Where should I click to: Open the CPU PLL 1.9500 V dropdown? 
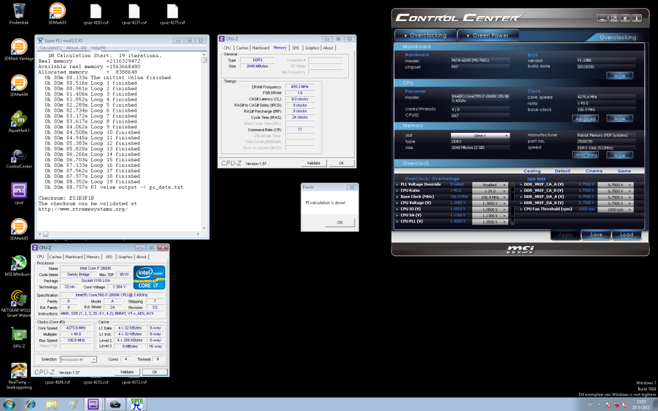coord(490,222)
